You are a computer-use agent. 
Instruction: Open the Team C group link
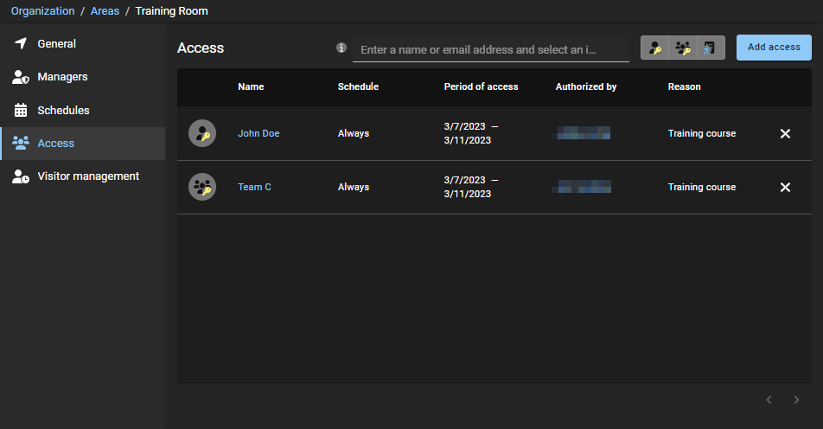pyautogui.click(x=254, y=188)
